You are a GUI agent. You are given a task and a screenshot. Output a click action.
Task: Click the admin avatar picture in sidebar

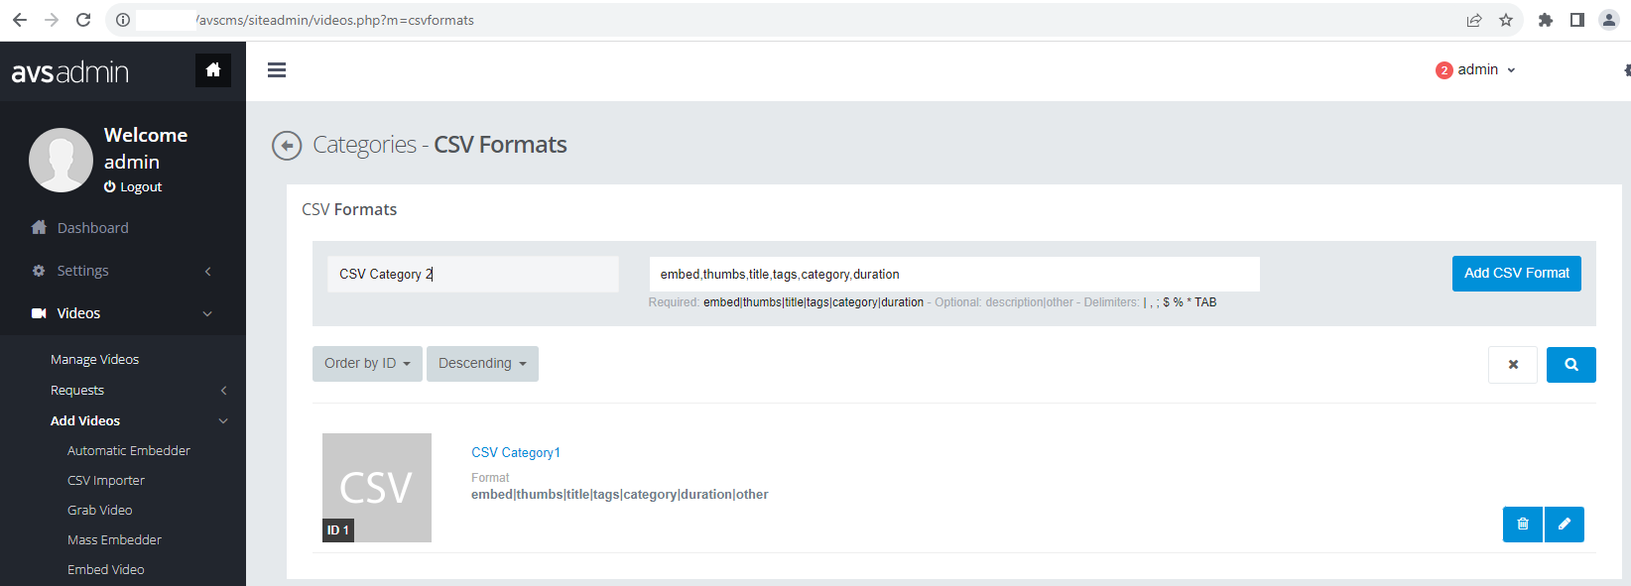pyautogui.click(x=61, y=160)
